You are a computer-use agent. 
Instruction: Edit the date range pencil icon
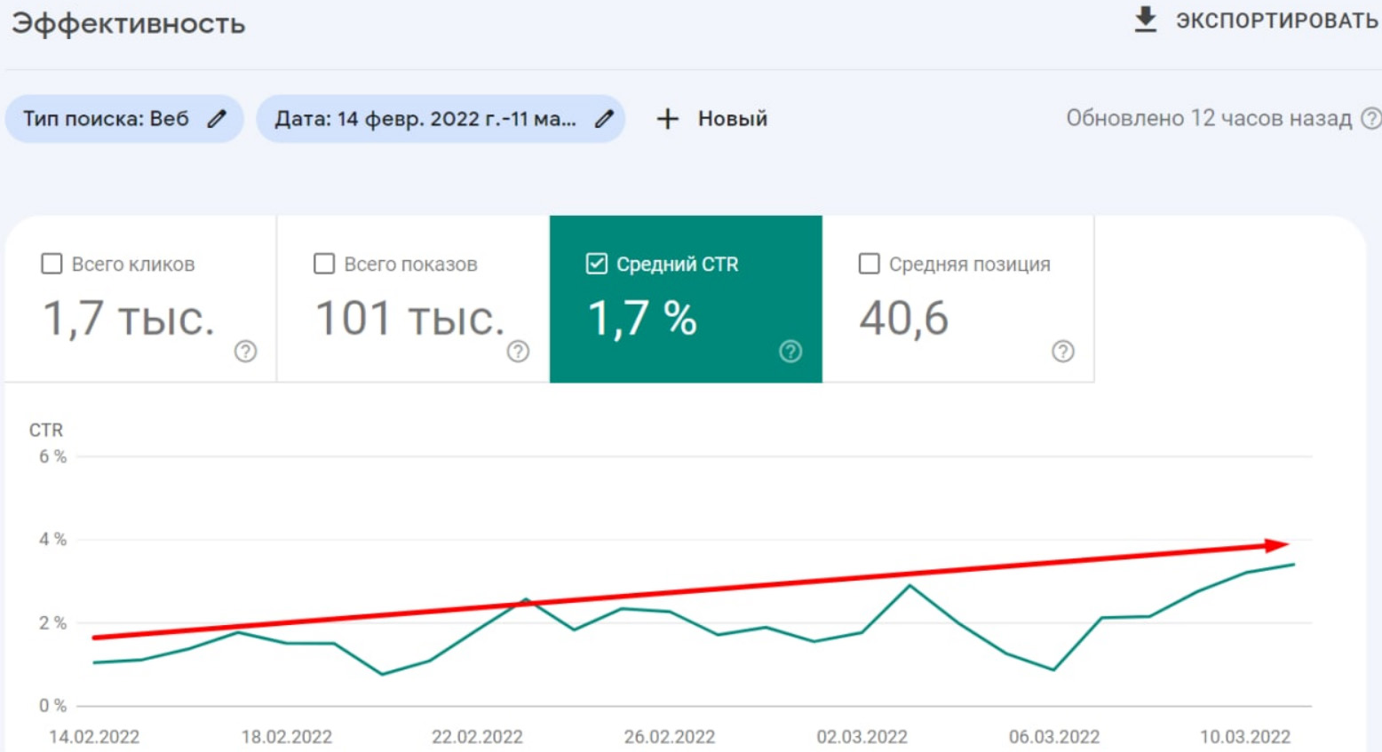pyautogui.click(x=604, y=119)
